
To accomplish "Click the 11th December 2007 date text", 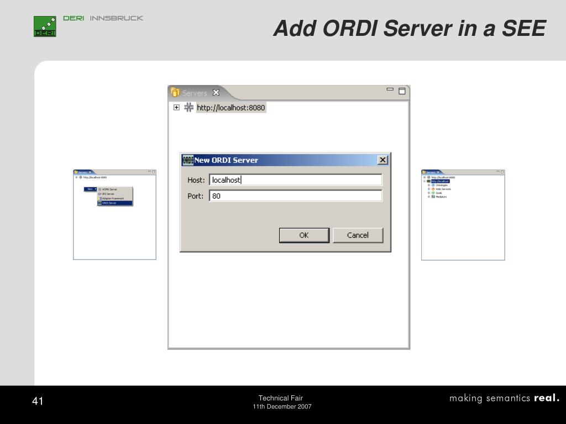I will [282, 407].
